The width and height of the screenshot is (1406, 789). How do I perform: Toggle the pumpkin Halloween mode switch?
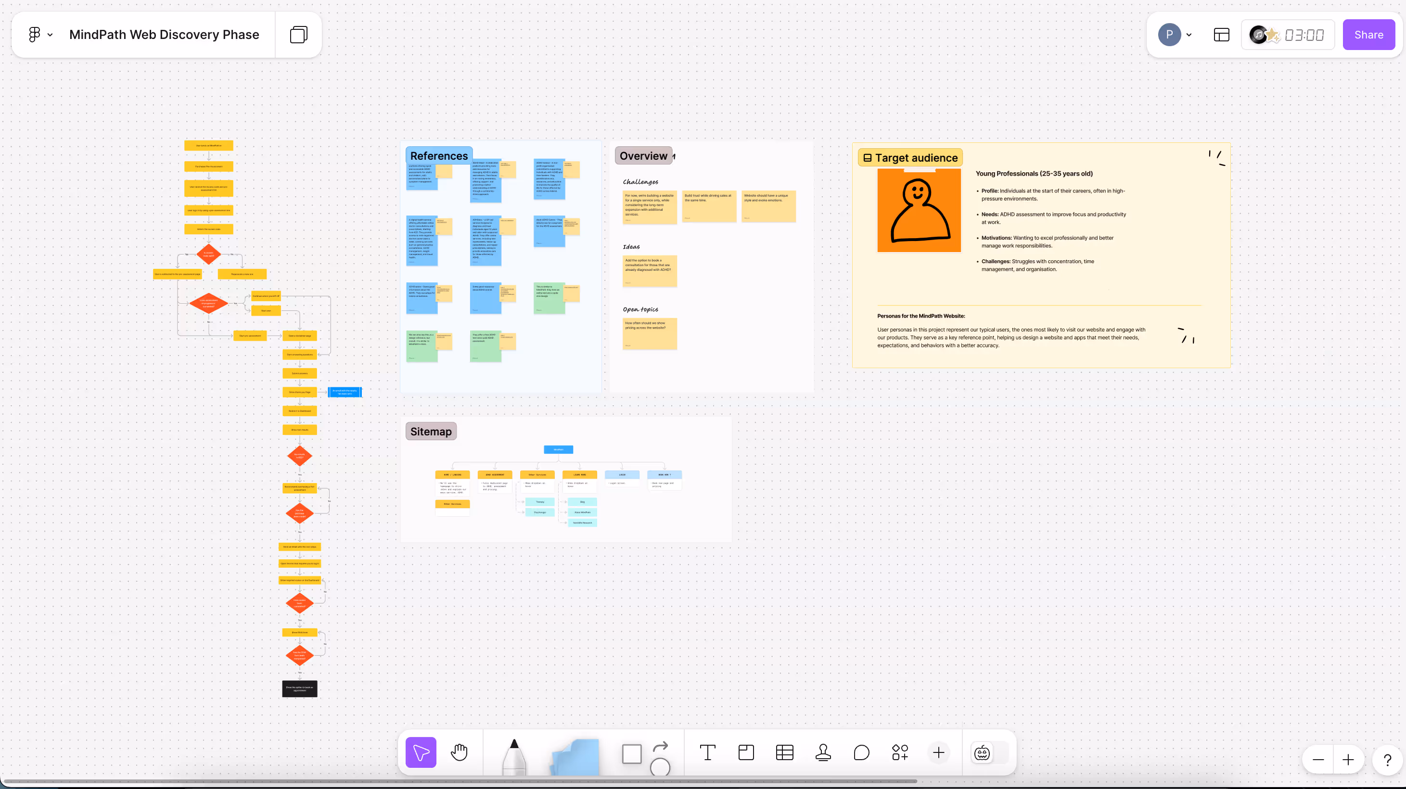(983, 753)
